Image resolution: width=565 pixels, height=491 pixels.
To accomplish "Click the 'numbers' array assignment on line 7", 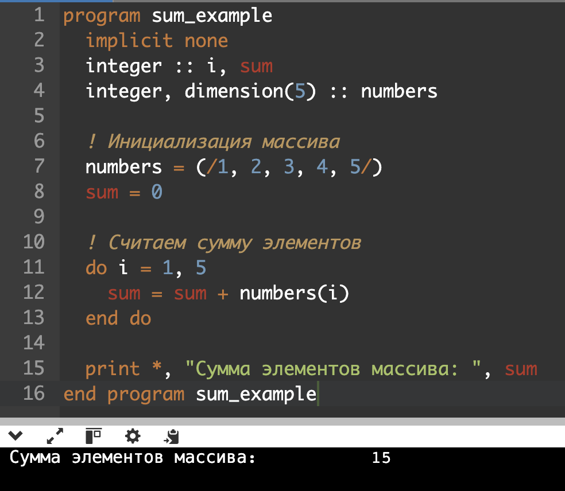I will [123, 167].
